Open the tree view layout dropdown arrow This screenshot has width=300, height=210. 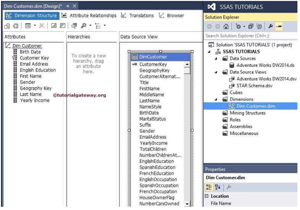tap(105, 25)
